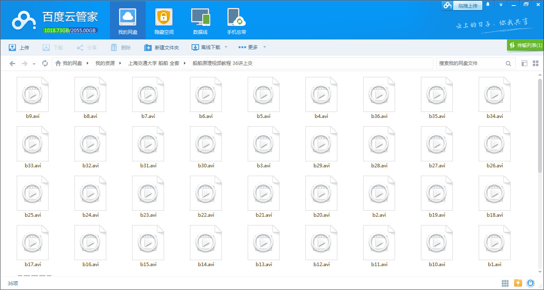544x290 pixels.
Task: Click the 下载 download button
Action: click(x=53, y=47)
